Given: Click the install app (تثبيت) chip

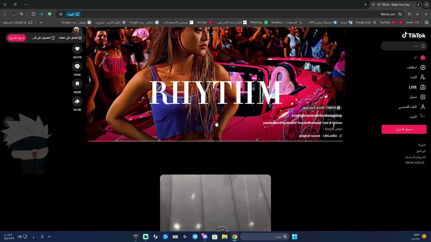Looking at the screenshot, I should pos(73,14).
